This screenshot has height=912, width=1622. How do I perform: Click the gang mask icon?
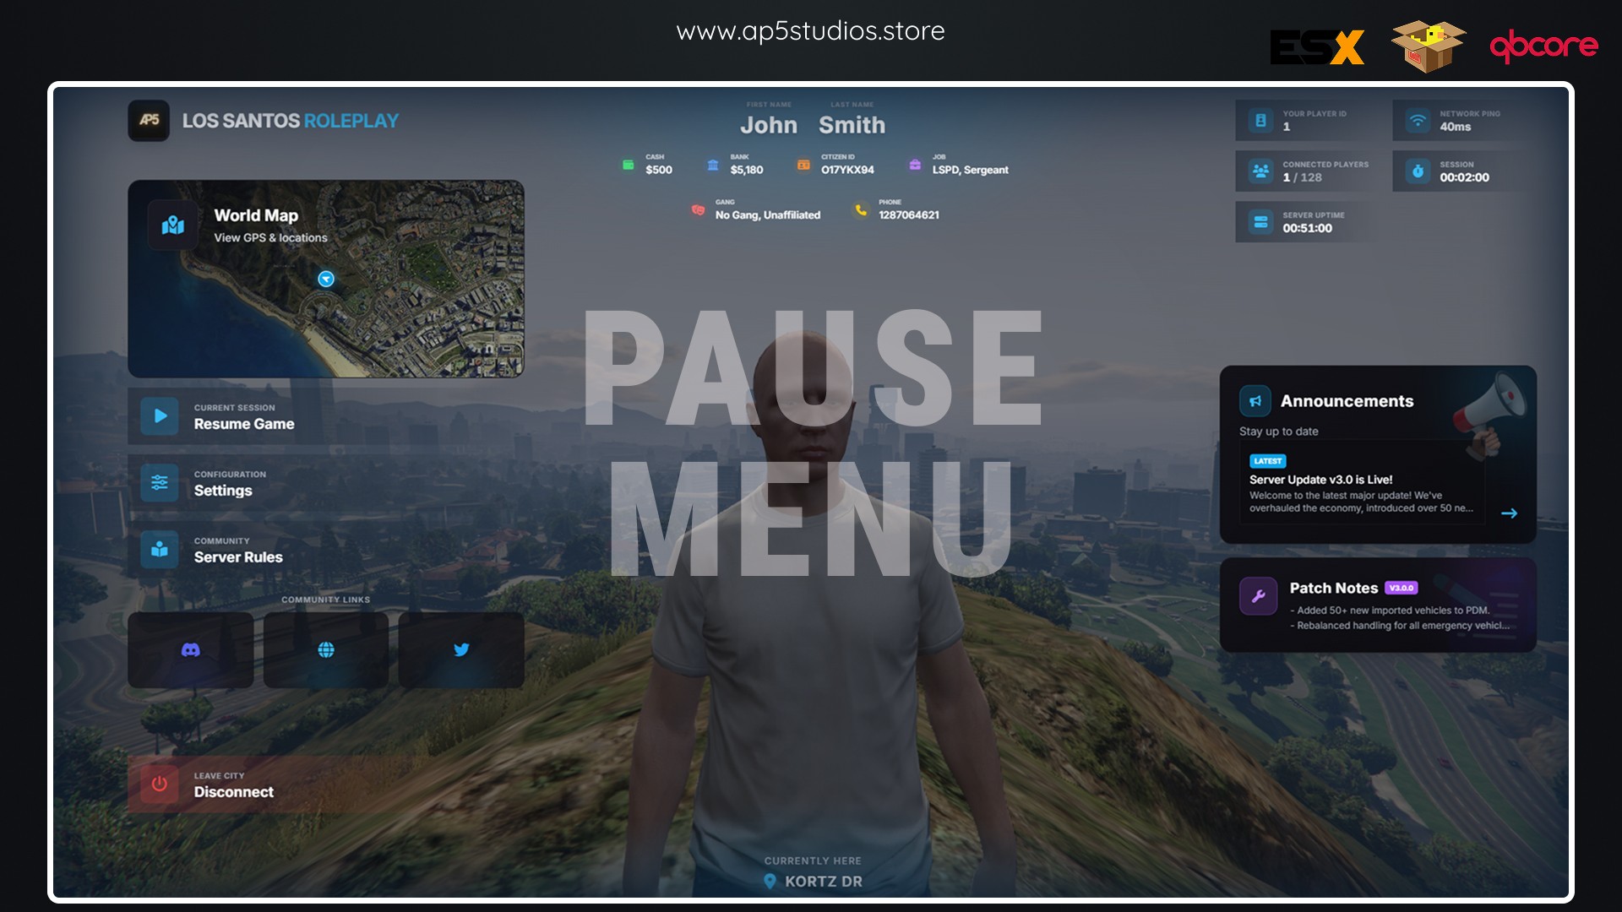698,209
